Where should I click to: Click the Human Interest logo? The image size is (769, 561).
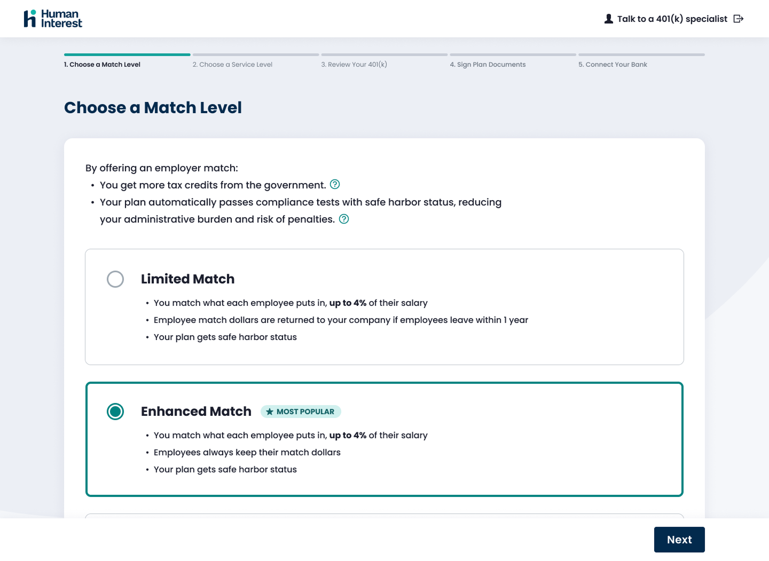pos(53,19)
